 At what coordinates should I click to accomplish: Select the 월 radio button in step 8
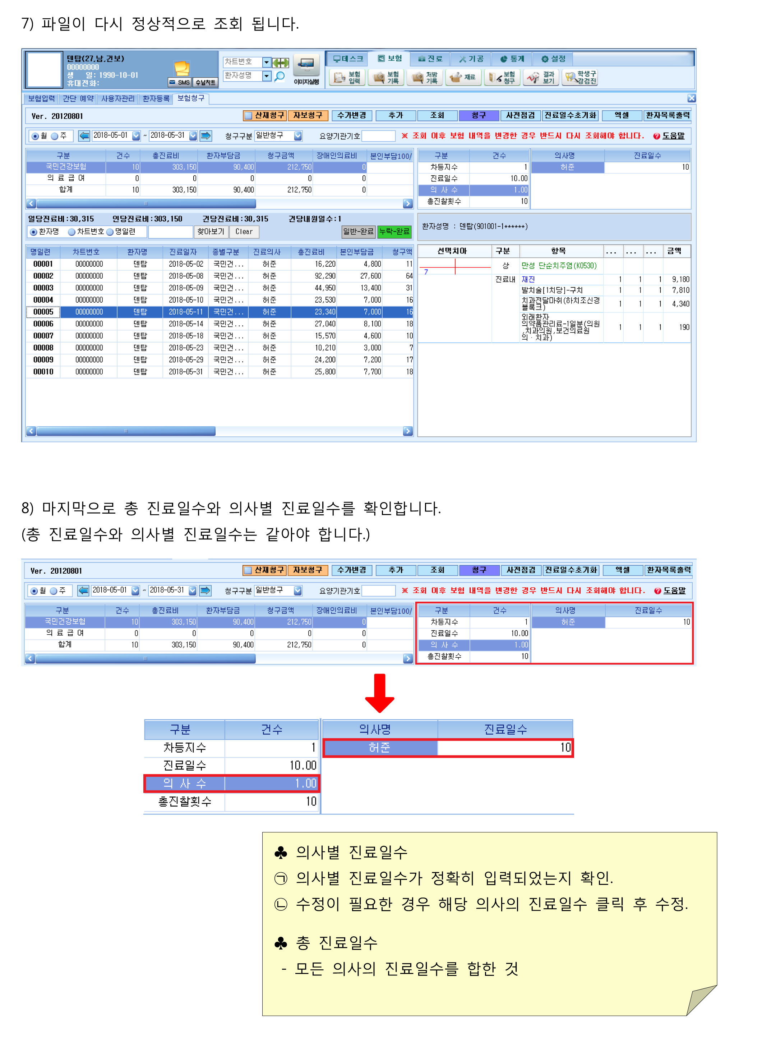[x=34, y=591]
